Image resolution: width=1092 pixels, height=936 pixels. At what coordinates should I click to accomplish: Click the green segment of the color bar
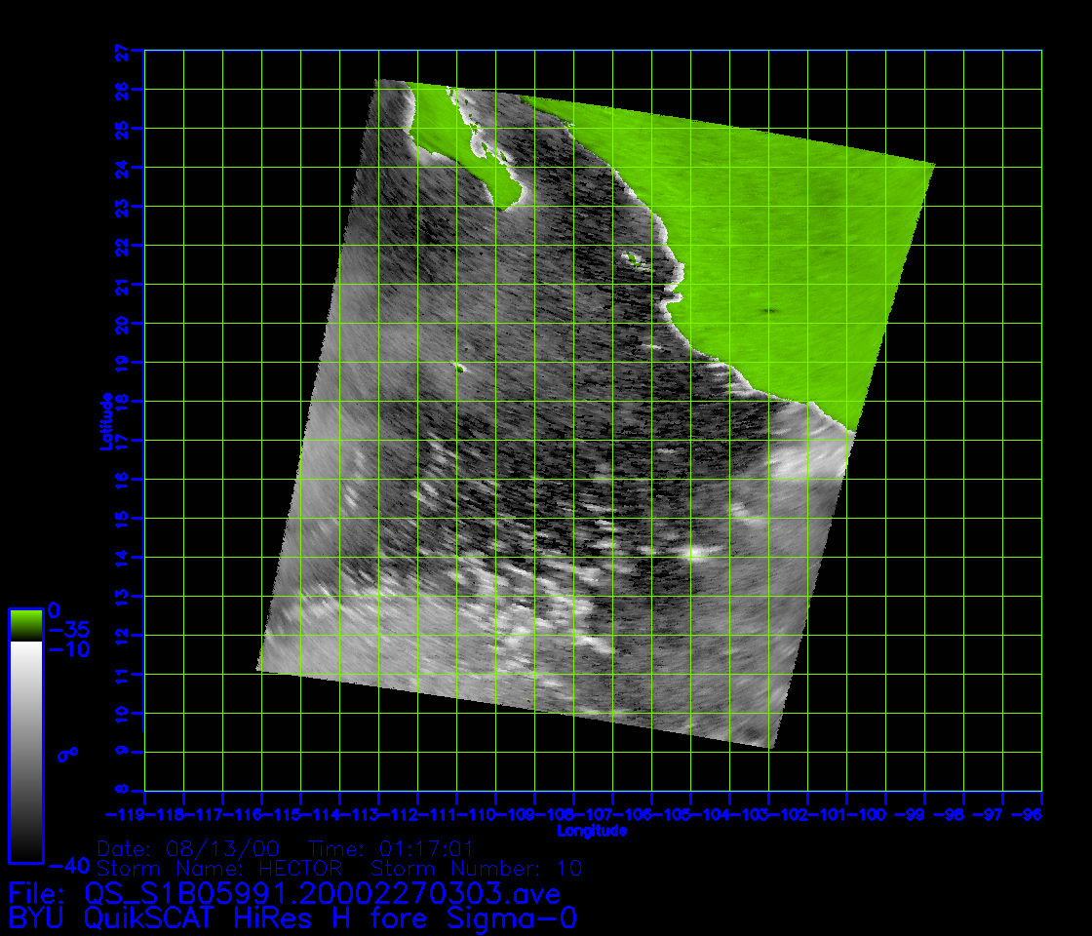pyautogui.click(x=25, y=624)
